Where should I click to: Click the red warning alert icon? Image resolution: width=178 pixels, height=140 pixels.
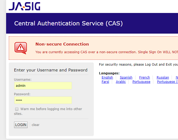tap(20, 48)
